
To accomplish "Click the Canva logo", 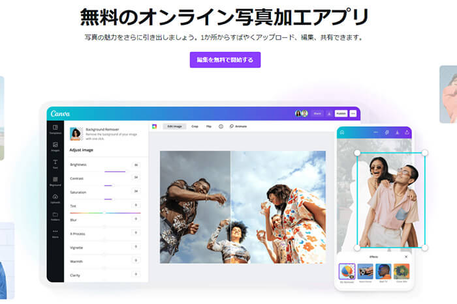I will click(x=60, y=113).
